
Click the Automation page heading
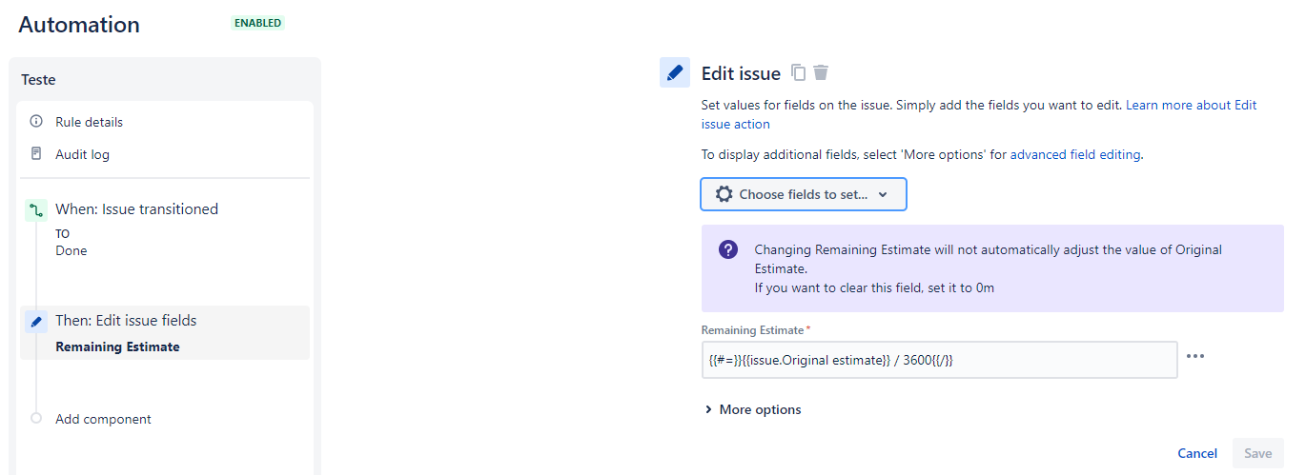point(79,25)
